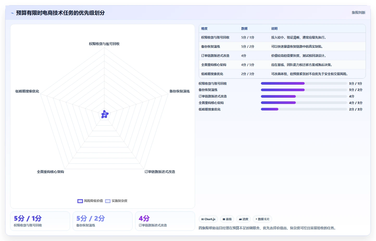
Task: Select the 进度 tag chip
Action: tap(243, 219)
